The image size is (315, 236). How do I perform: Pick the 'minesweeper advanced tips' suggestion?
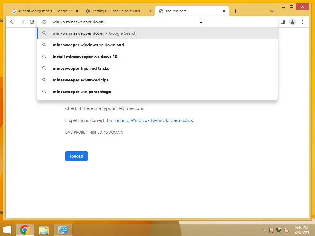point(157,80)
